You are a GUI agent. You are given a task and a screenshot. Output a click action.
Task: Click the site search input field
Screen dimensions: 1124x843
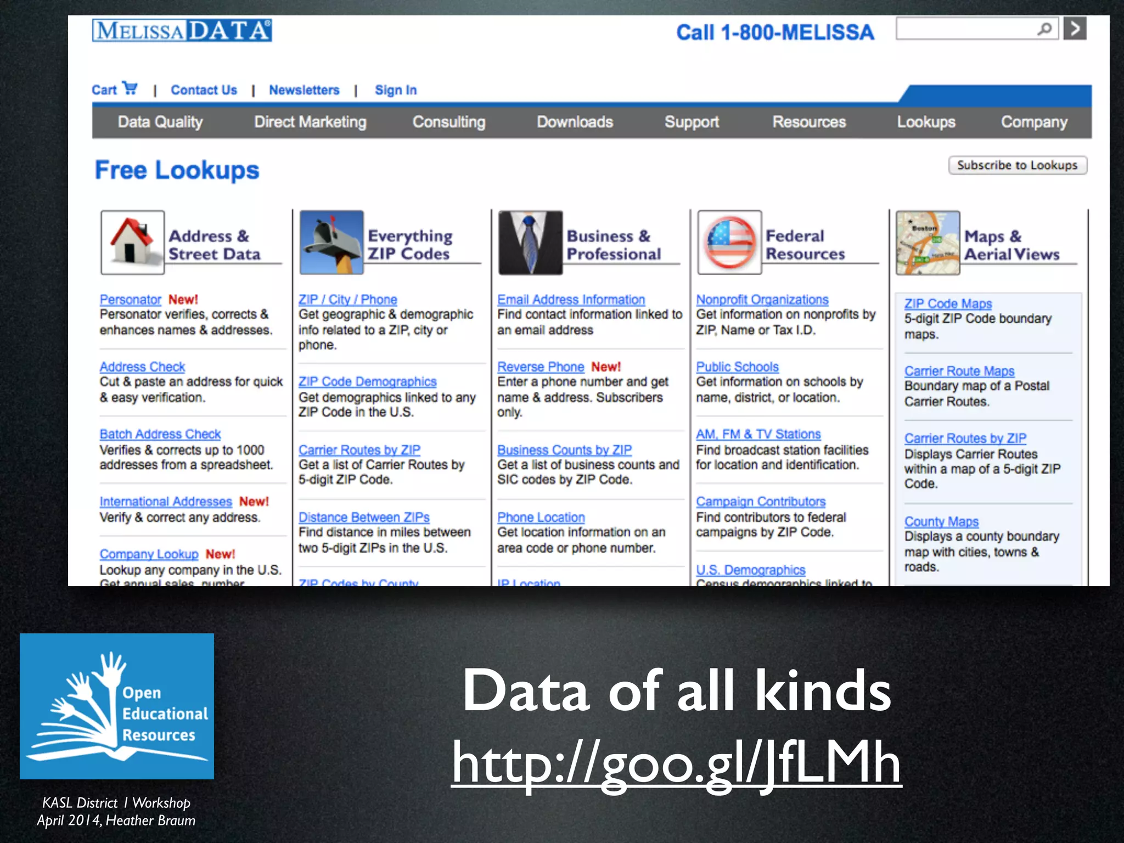(966, 29)
